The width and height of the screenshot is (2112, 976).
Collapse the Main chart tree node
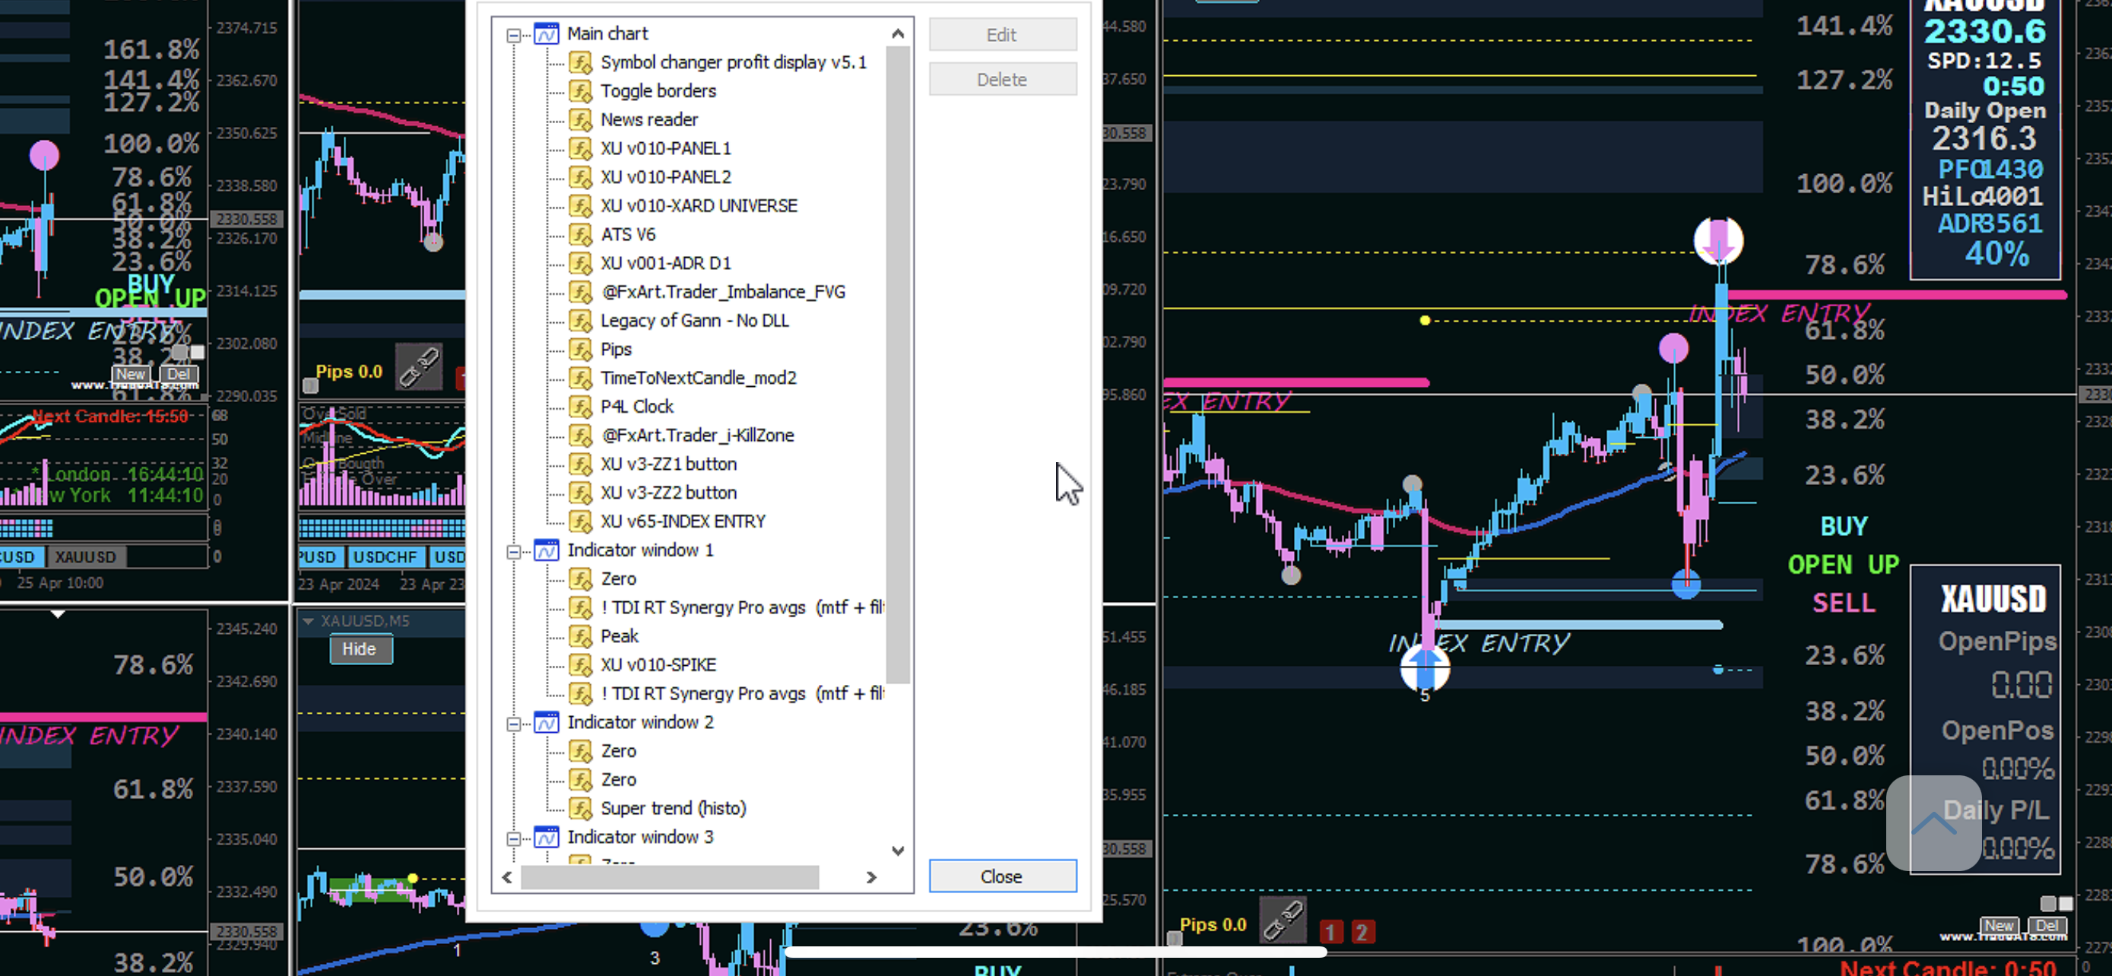[x=513, y=34]
